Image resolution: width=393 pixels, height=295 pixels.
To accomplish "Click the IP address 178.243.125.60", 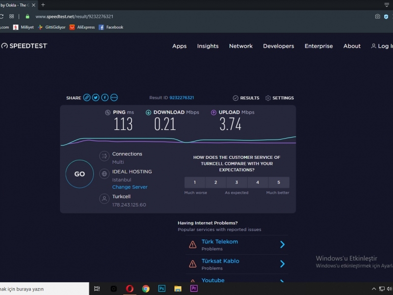I will click(129, 205).
